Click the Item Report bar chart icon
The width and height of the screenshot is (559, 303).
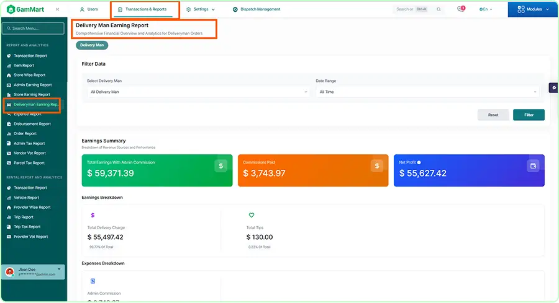[9, 66]
